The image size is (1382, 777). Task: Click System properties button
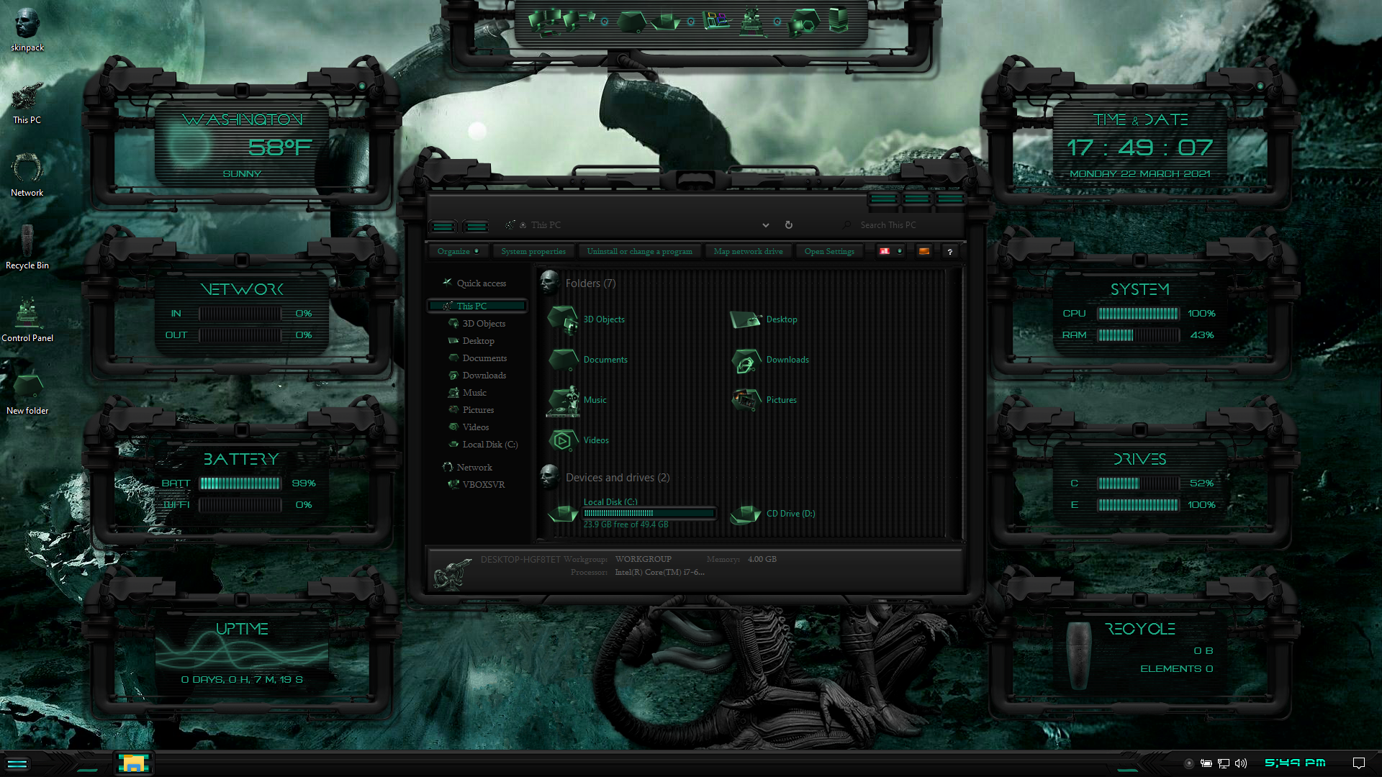pyautogui.click(x=533, y=251)
